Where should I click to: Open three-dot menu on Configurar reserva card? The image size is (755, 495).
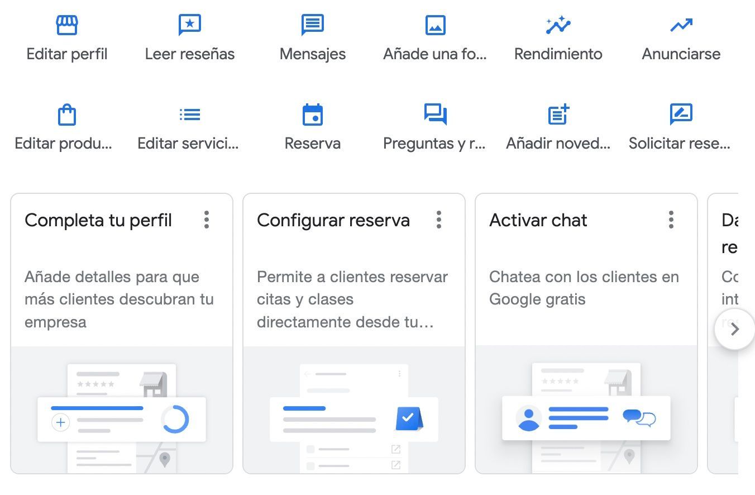click(439, 220)
